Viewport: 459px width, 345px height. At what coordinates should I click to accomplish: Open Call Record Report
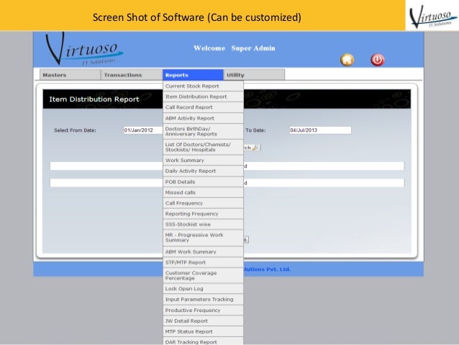[203, 107]
